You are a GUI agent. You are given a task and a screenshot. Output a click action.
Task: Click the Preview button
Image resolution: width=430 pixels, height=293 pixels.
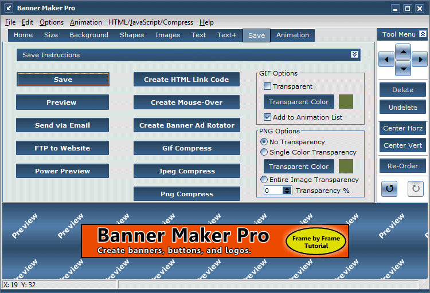point(62,102)
